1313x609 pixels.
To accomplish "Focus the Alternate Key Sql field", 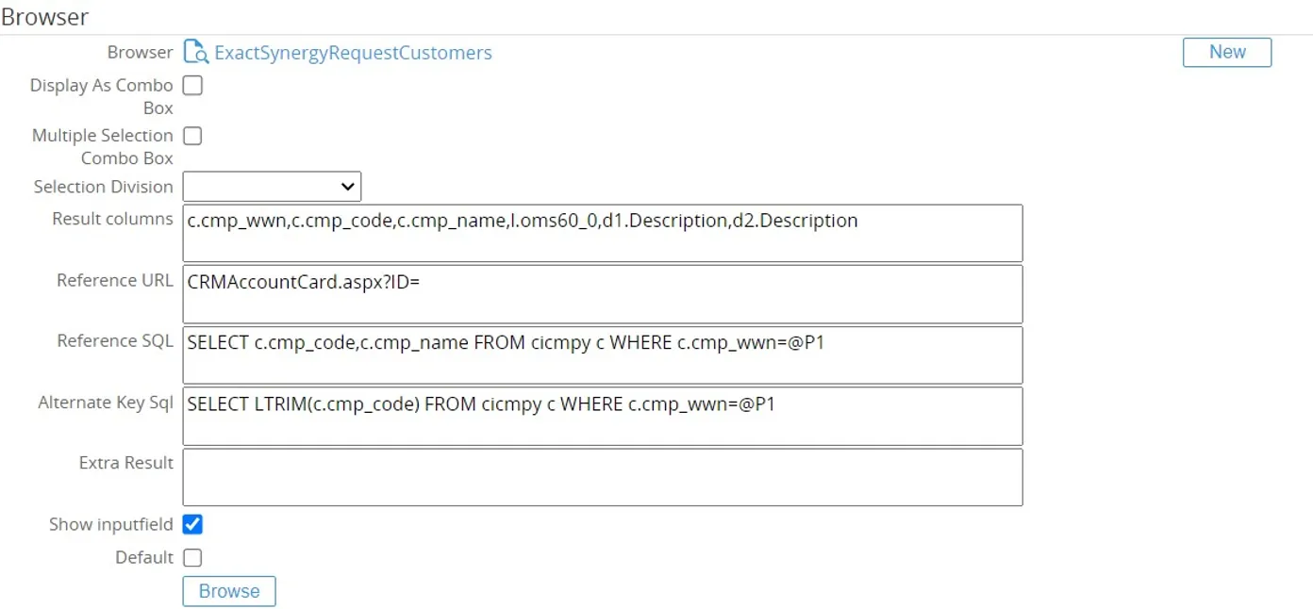I will (x=603, y=416).
